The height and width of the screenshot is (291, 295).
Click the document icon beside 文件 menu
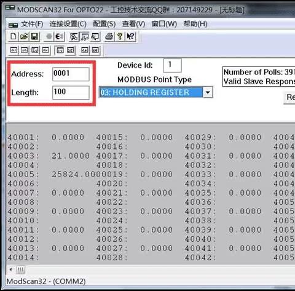pyautogui.click(x=14, y=25)
